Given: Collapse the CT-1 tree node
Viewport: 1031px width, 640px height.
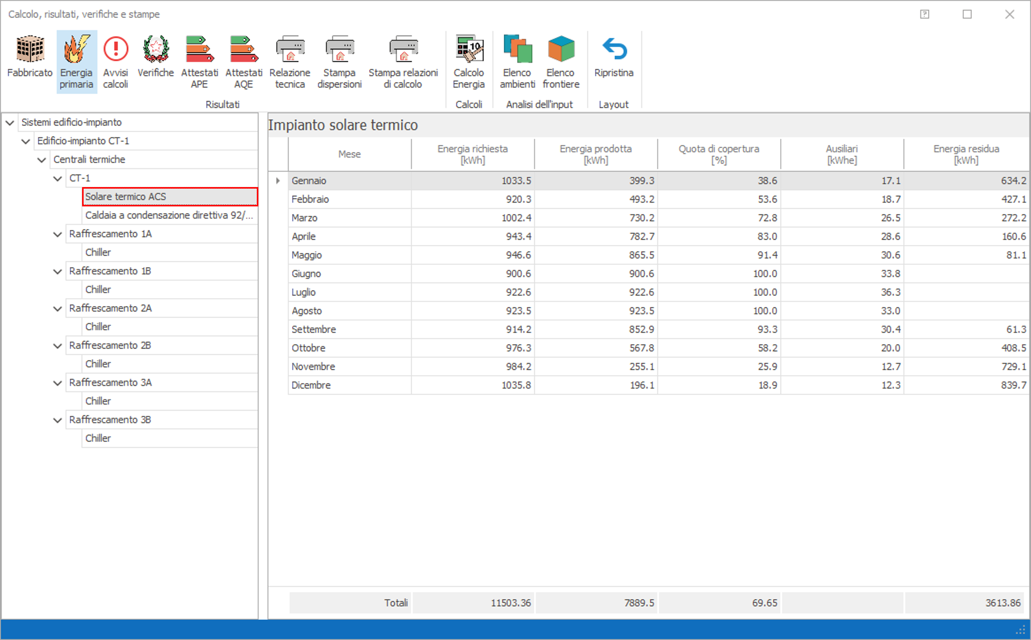Looking at the screenshot, I should 58,179.
